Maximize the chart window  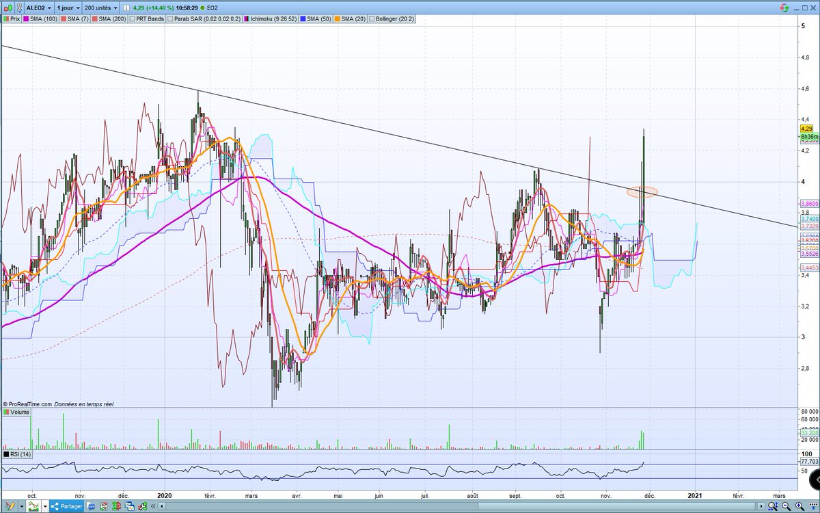(x=804, y=8)
